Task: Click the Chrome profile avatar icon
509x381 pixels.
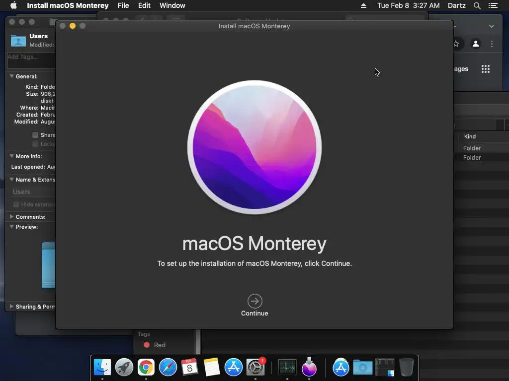Action: click(x=476, y=44)
